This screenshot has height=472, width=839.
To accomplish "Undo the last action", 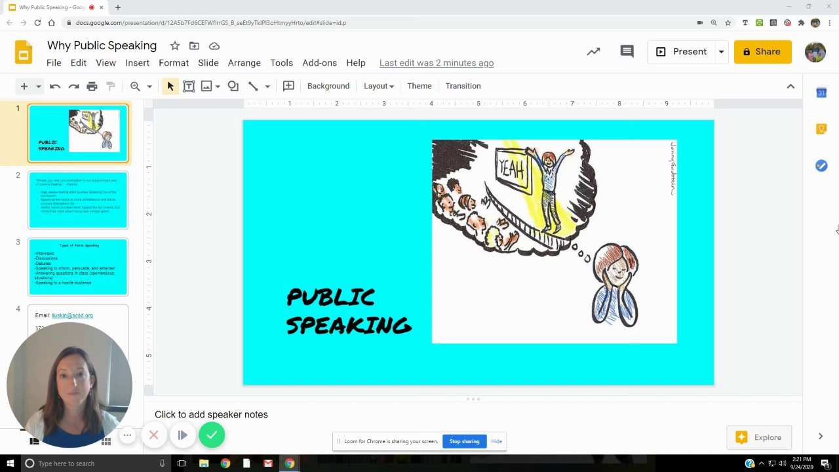I will click(x=55, y=86).
